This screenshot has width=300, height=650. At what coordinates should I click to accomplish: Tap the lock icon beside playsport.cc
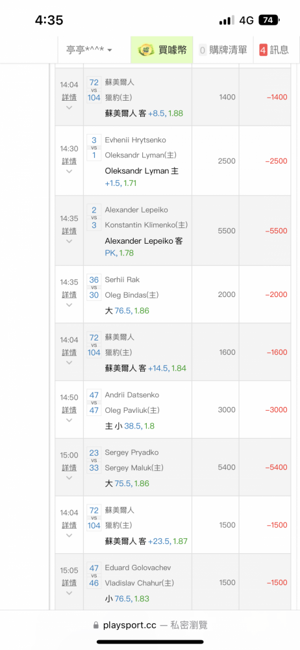[x=97, y=625]
